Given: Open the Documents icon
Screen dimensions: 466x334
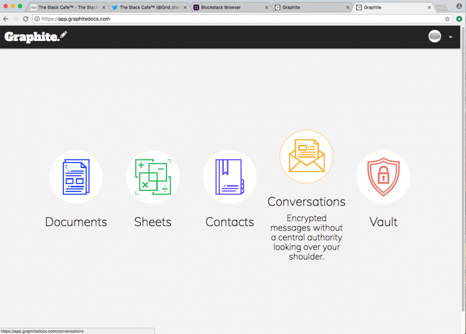Looking at the screenshot, I should (76, 177).
